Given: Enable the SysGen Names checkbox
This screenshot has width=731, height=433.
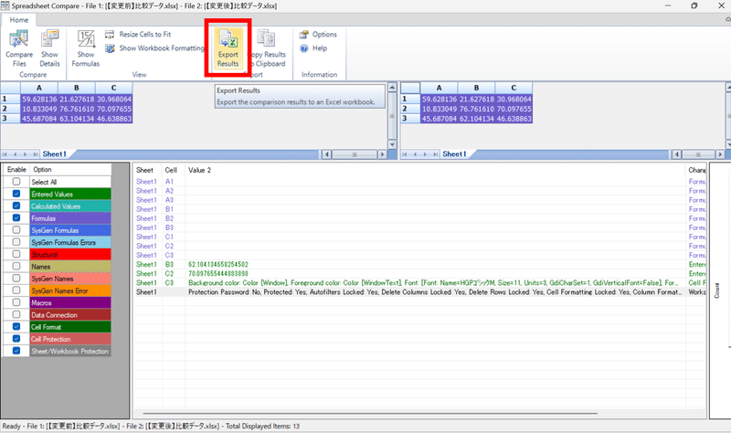Looking at the screenshot, I should click(x=16, y=279).
